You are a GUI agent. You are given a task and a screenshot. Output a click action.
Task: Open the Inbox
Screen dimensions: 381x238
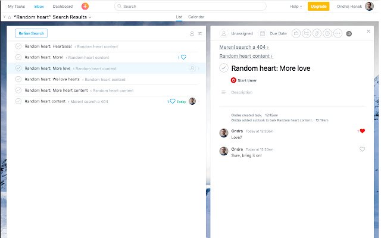pyautogui.click(x=39, y=7)
